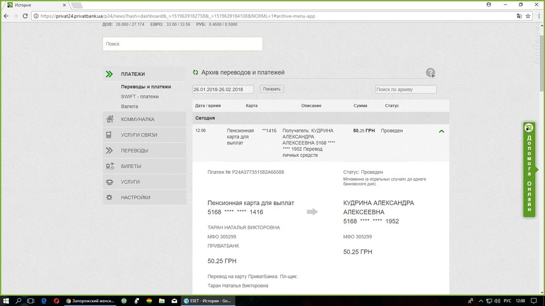Click the double chevron icon for ПЕРЕВОДЫ

(109, 150)
